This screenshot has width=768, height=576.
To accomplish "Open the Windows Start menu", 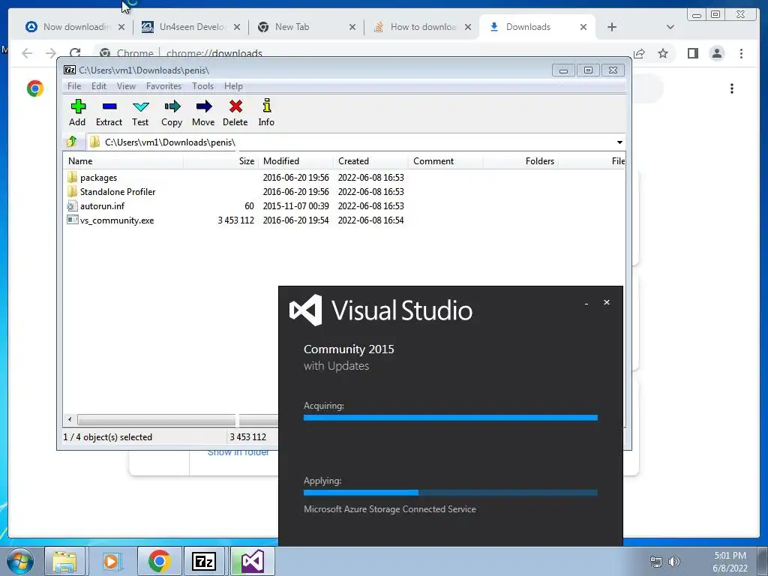I will 19,561.
